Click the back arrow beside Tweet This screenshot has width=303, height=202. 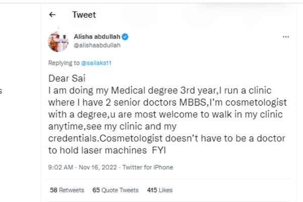(x=52, y=15)
